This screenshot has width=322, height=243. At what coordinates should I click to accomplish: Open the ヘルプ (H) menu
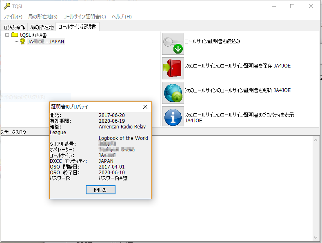point(122,16)
